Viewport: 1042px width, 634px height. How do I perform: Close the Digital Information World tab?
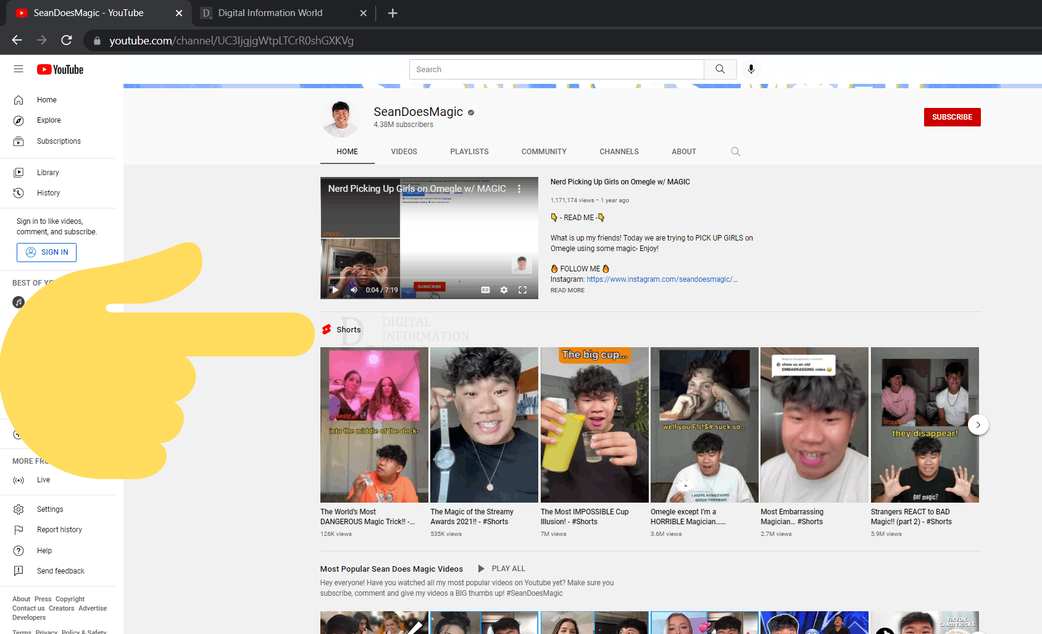(x=364, y=13)
